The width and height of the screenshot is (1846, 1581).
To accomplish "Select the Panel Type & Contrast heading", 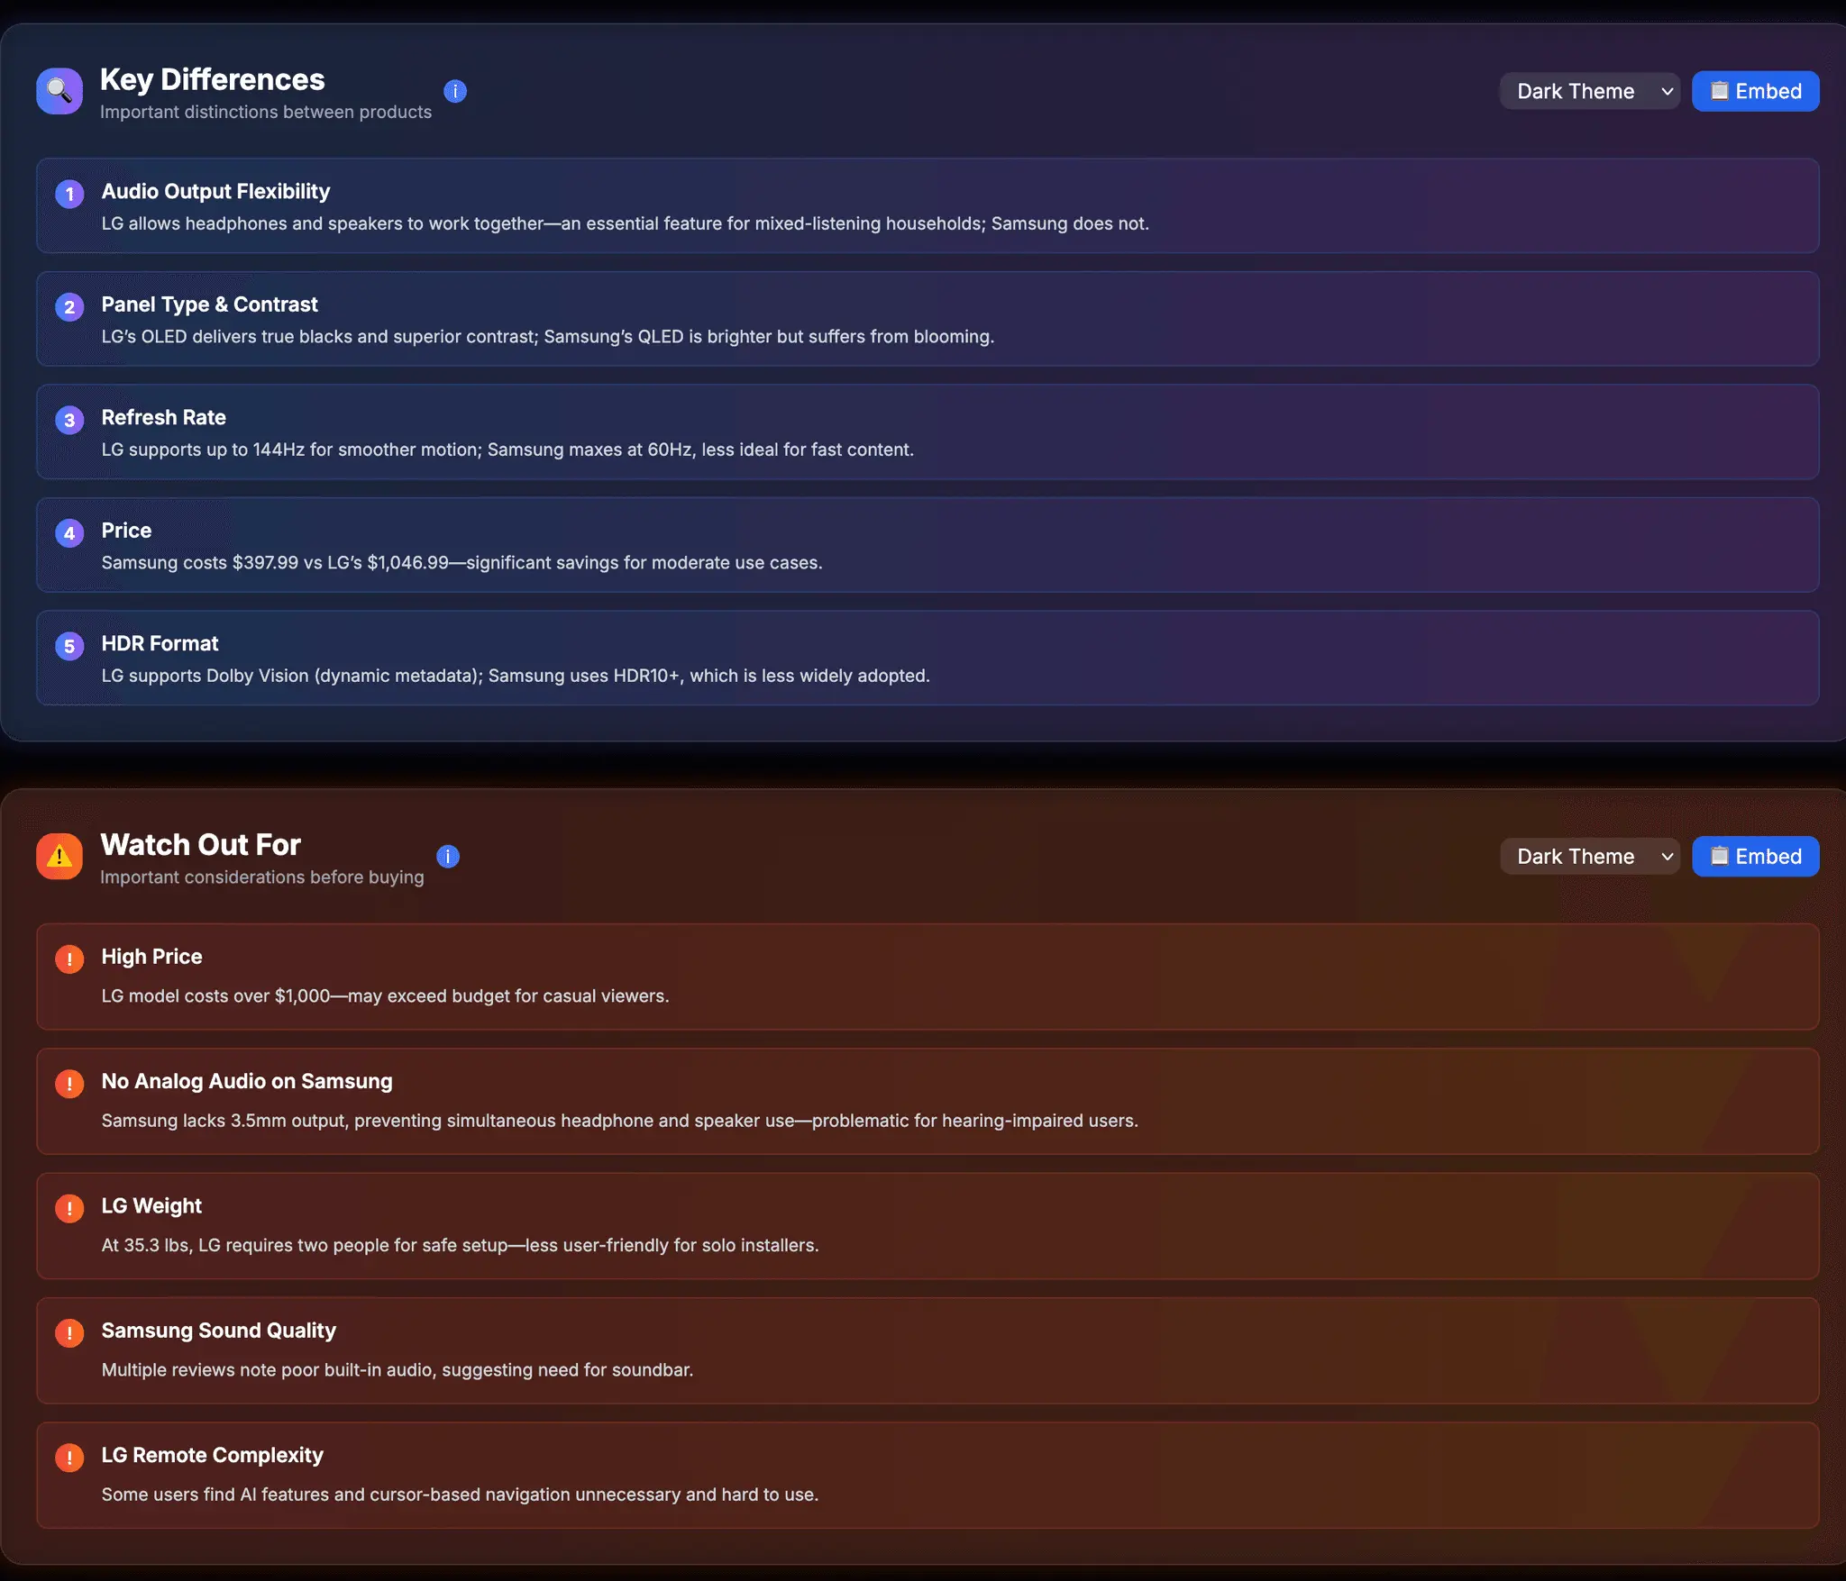I will [209, 304].
